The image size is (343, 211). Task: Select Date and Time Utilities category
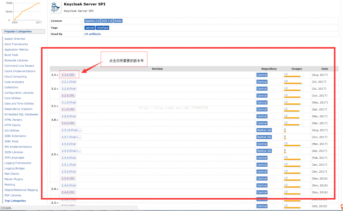tap(19, 104)
